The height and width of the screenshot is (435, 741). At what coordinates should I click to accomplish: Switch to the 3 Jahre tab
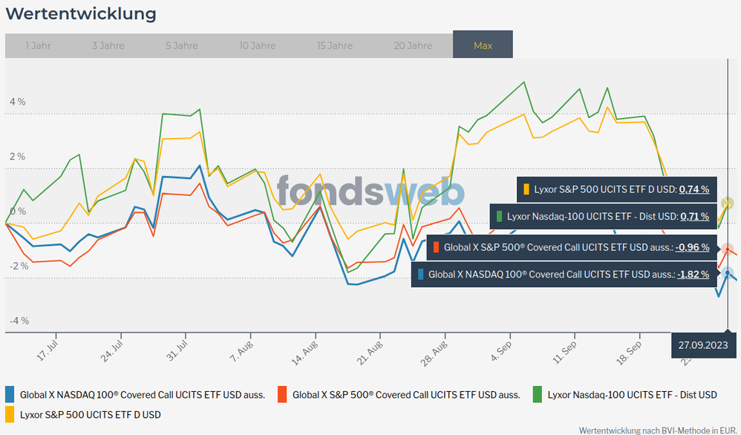pyautogui.click(x=108, y=45)
